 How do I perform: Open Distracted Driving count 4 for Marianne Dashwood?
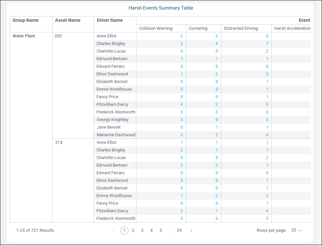[267, 135]
